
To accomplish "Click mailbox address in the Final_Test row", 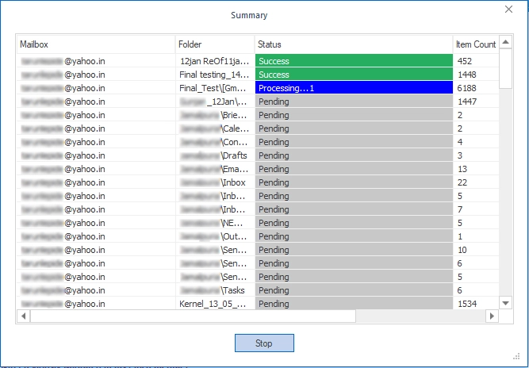I will tap(63, 88).
